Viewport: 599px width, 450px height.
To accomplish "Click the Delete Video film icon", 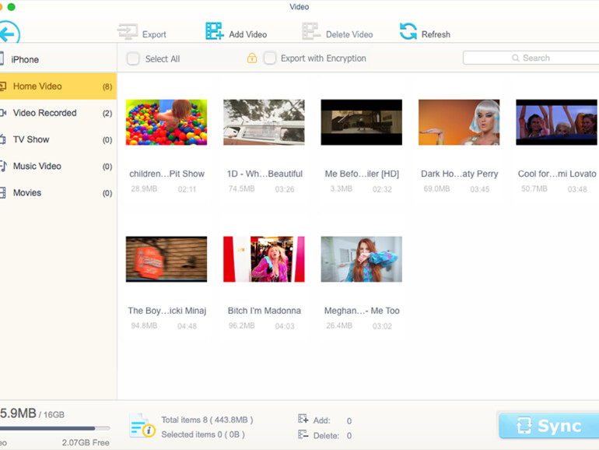I will pos(311,31).
